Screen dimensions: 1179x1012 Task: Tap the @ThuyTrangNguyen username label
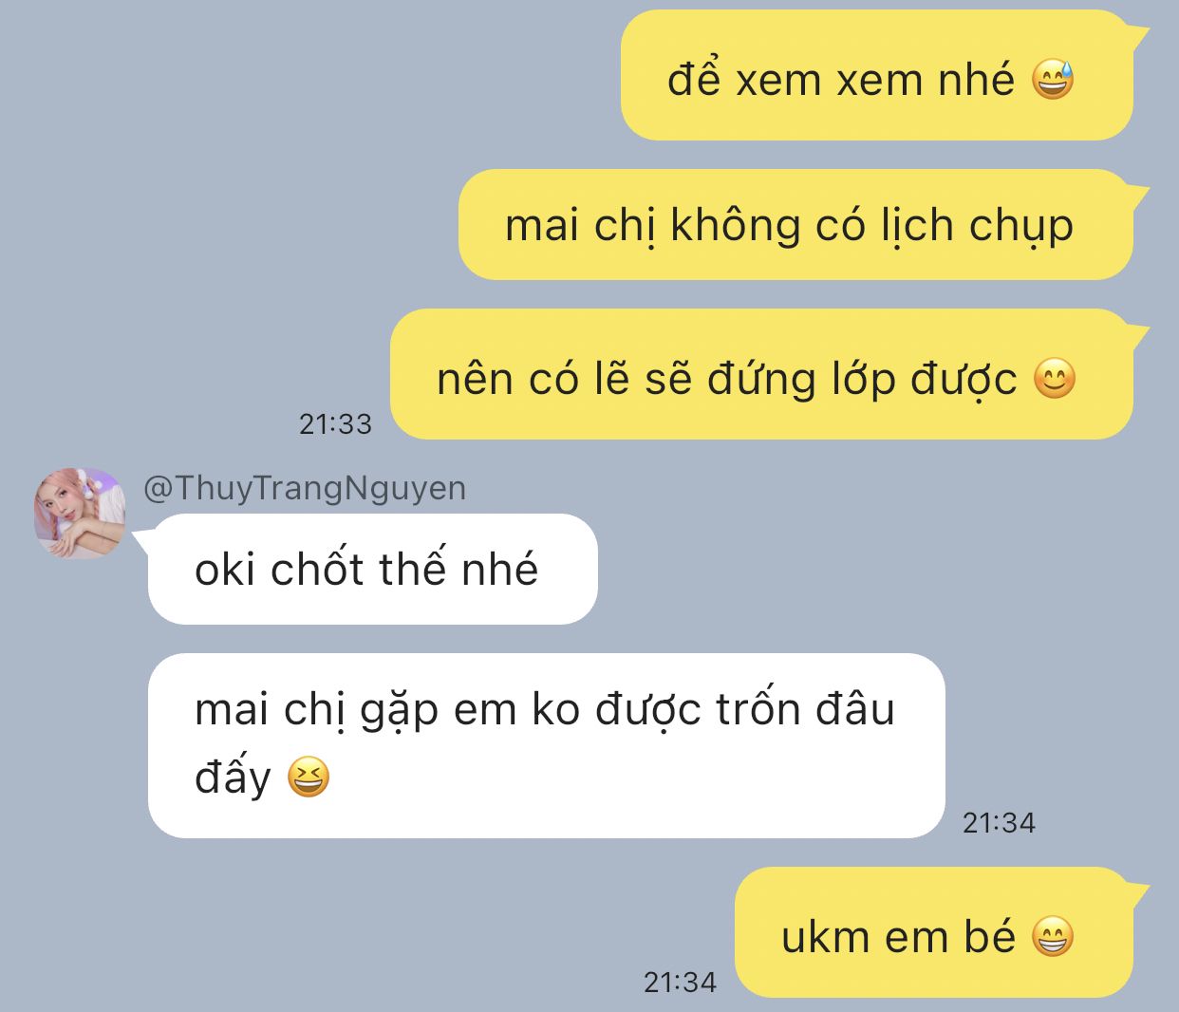[305, 488]
